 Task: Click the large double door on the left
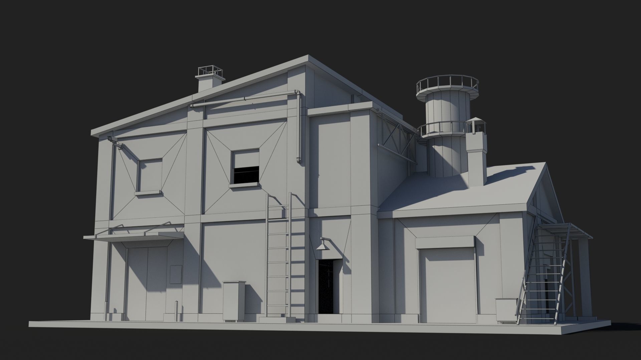tap(147, 283)
